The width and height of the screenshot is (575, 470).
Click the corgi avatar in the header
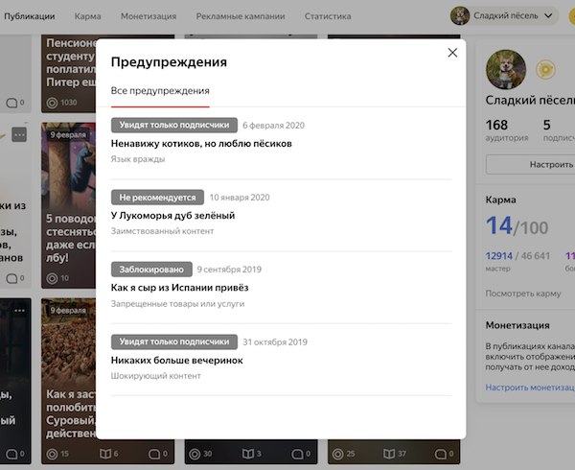(x=460, y=15)
